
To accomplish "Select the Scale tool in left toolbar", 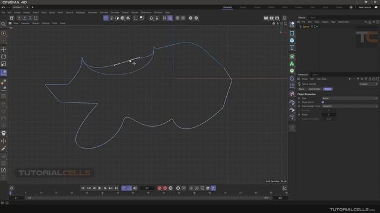I will [x=4, y=64].
